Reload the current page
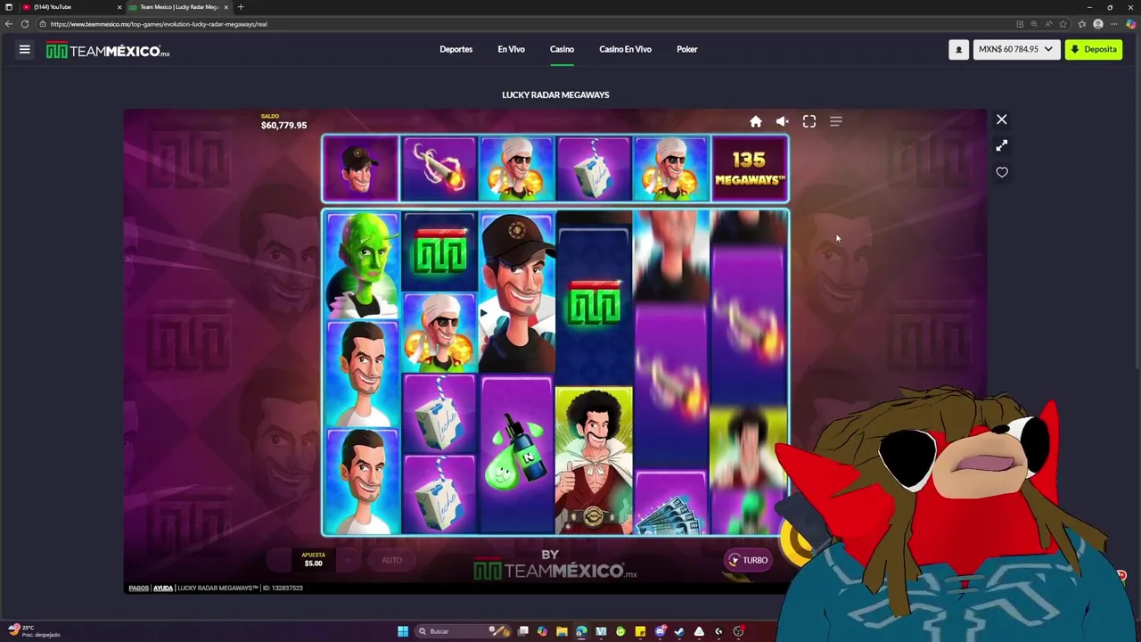The height and width of the screenshot is (642, 1141). (x=25, y=24)
